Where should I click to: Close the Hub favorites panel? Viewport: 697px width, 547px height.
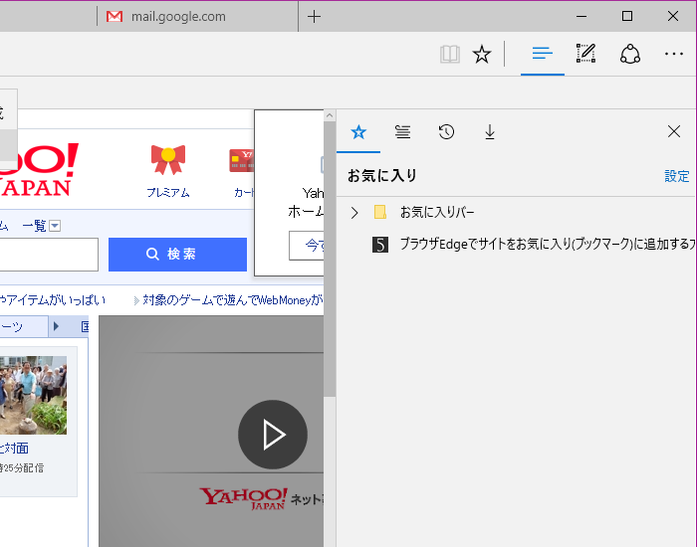tap(674, 131)
